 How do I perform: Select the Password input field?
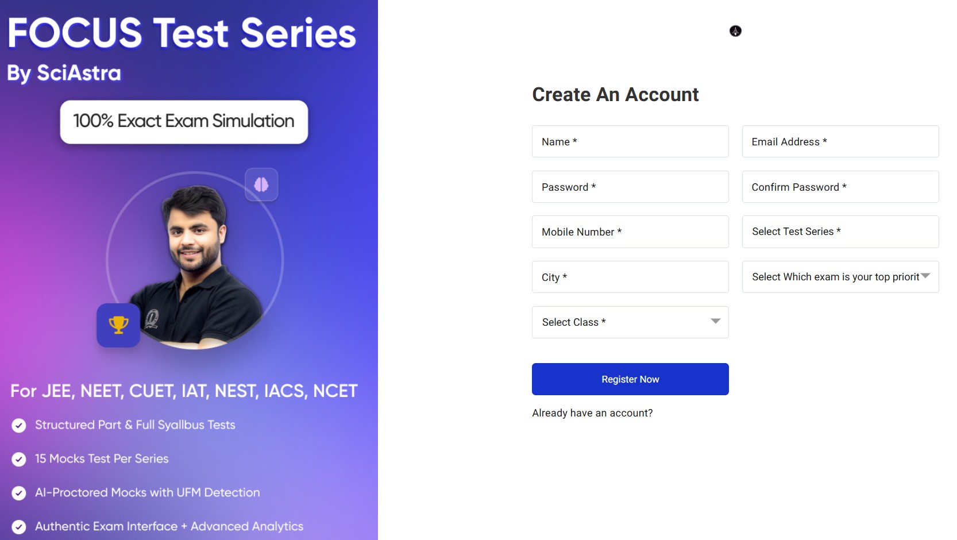tap(630, 187)
